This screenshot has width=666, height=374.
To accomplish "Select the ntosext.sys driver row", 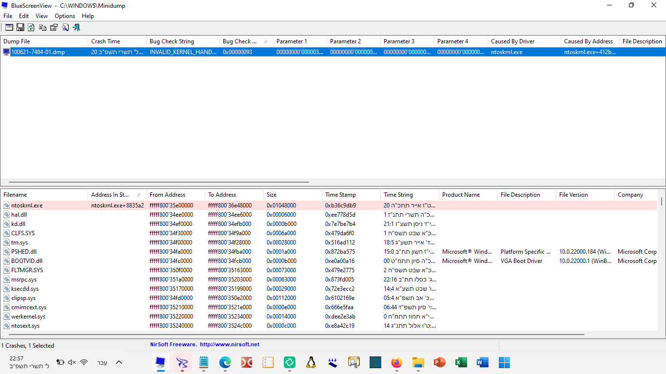I will point(329,326).
